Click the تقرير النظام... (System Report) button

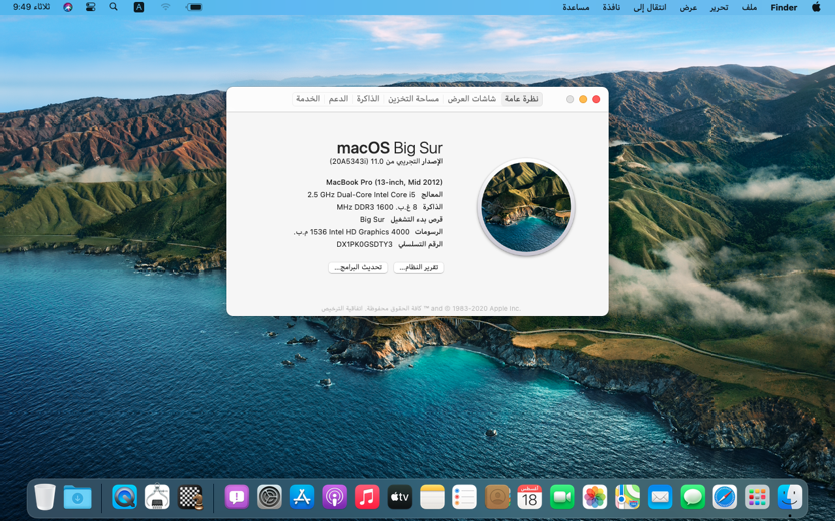(419, 268)
